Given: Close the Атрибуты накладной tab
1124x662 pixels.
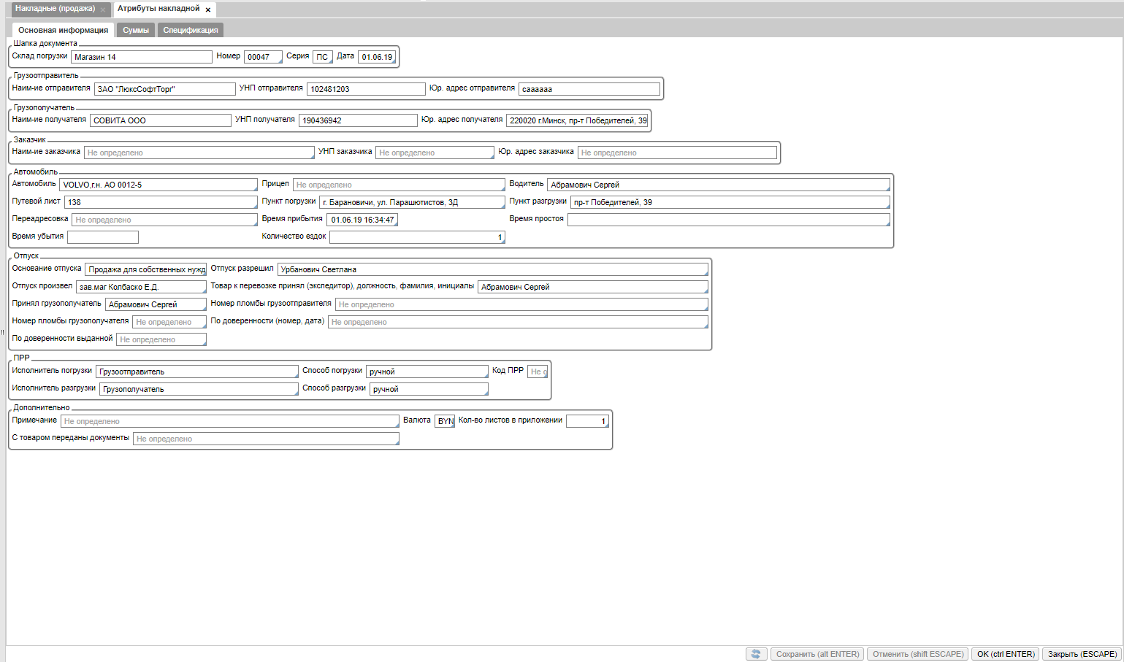Looking at the screenshot, I should [208, 9].
